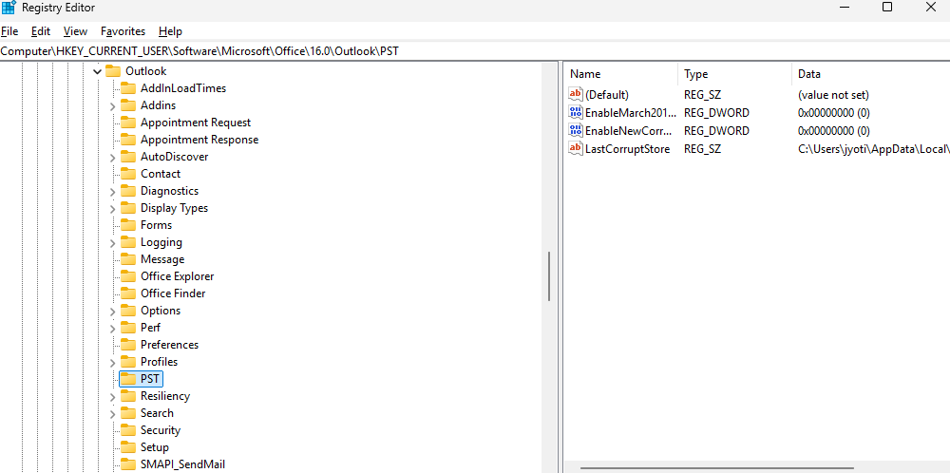Viewport: 950px width, 473px height.
Task: Click the LastCorruptStore string value icon
Action: 575,148
